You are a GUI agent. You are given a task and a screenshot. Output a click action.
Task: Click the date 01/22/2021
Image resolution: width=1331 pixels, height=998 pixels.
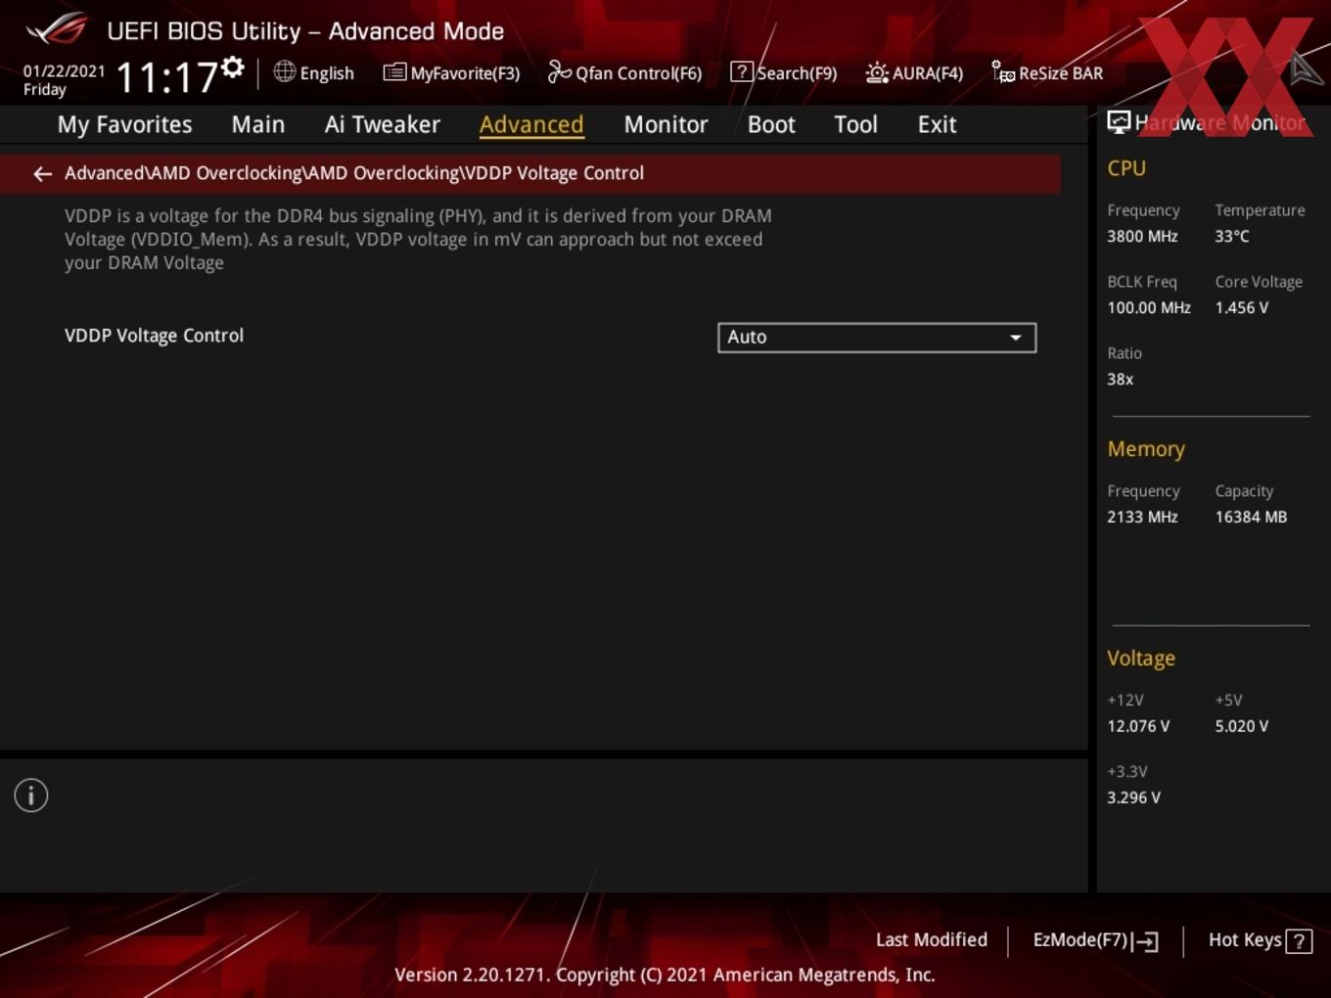pos(64,71)
